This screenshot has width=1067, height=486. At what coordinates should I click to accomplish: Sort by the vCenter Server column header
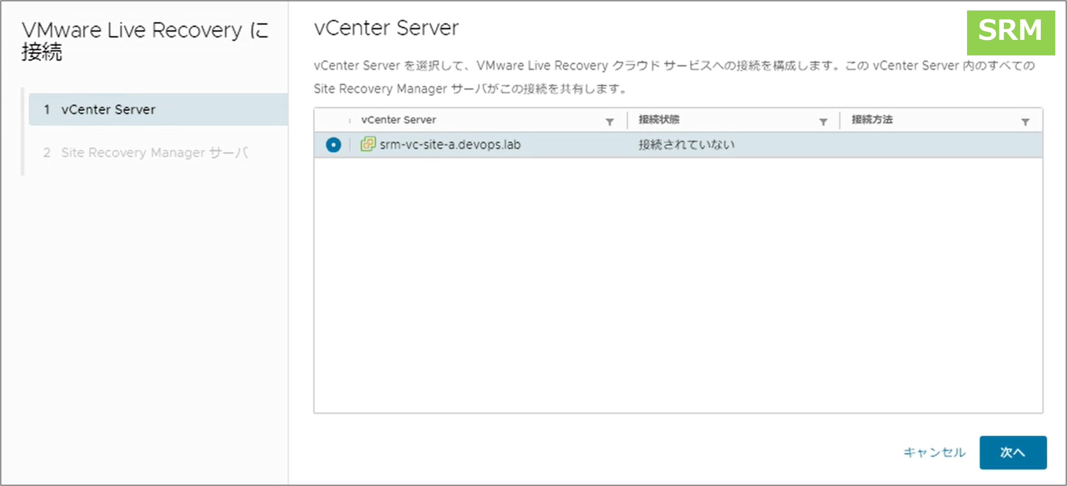tap(398, 120)
